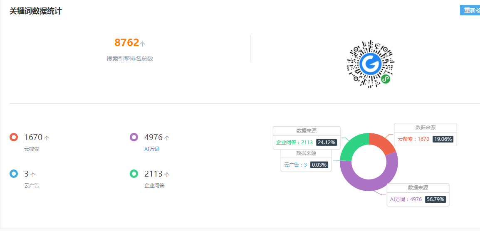
Task: Select the green 企业问答 donut segment
Action: click(352, 147)
